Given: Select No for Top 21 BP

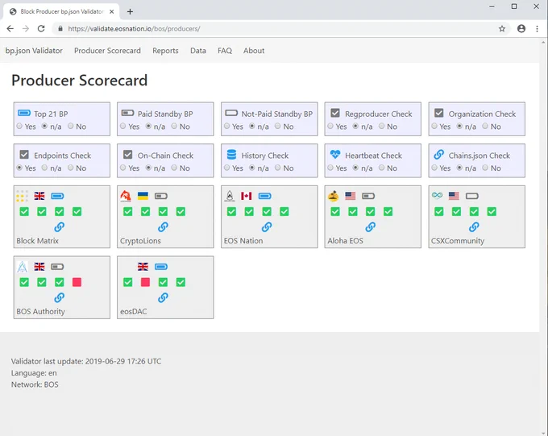Looking at the screenshot, I should 71,126.
